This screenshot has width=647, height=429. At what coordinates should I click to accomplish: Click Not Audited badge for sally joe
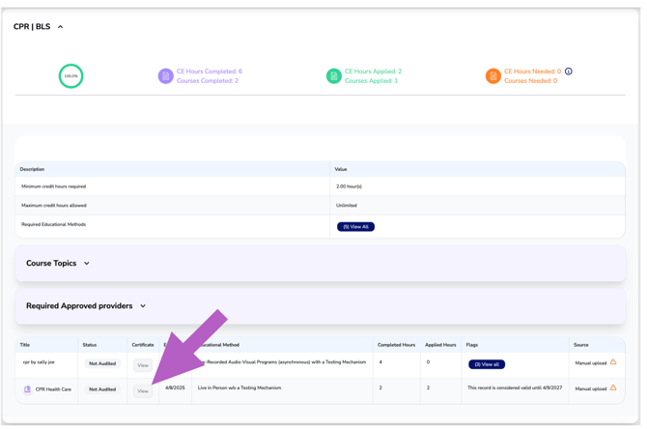click(x=101, y=364)
